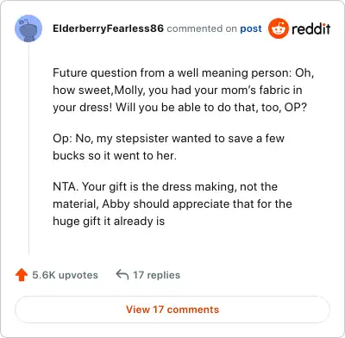Viewport: 345px width, 338px height.
Task: Click the 'material, Abby should appreciate' line
Action: coord(172,203)
